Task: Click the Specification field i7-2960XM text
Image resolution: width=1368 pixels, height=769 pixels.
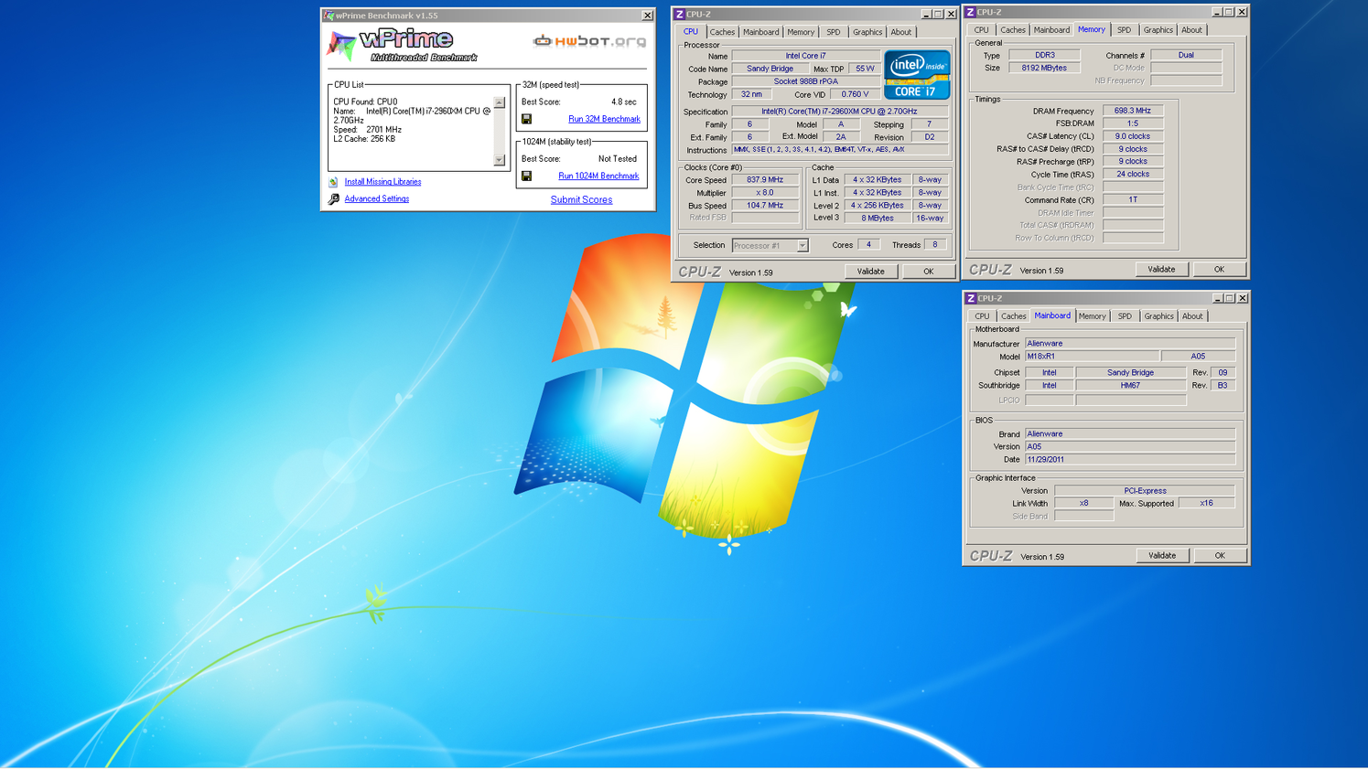Action: (x=839, y=112)
